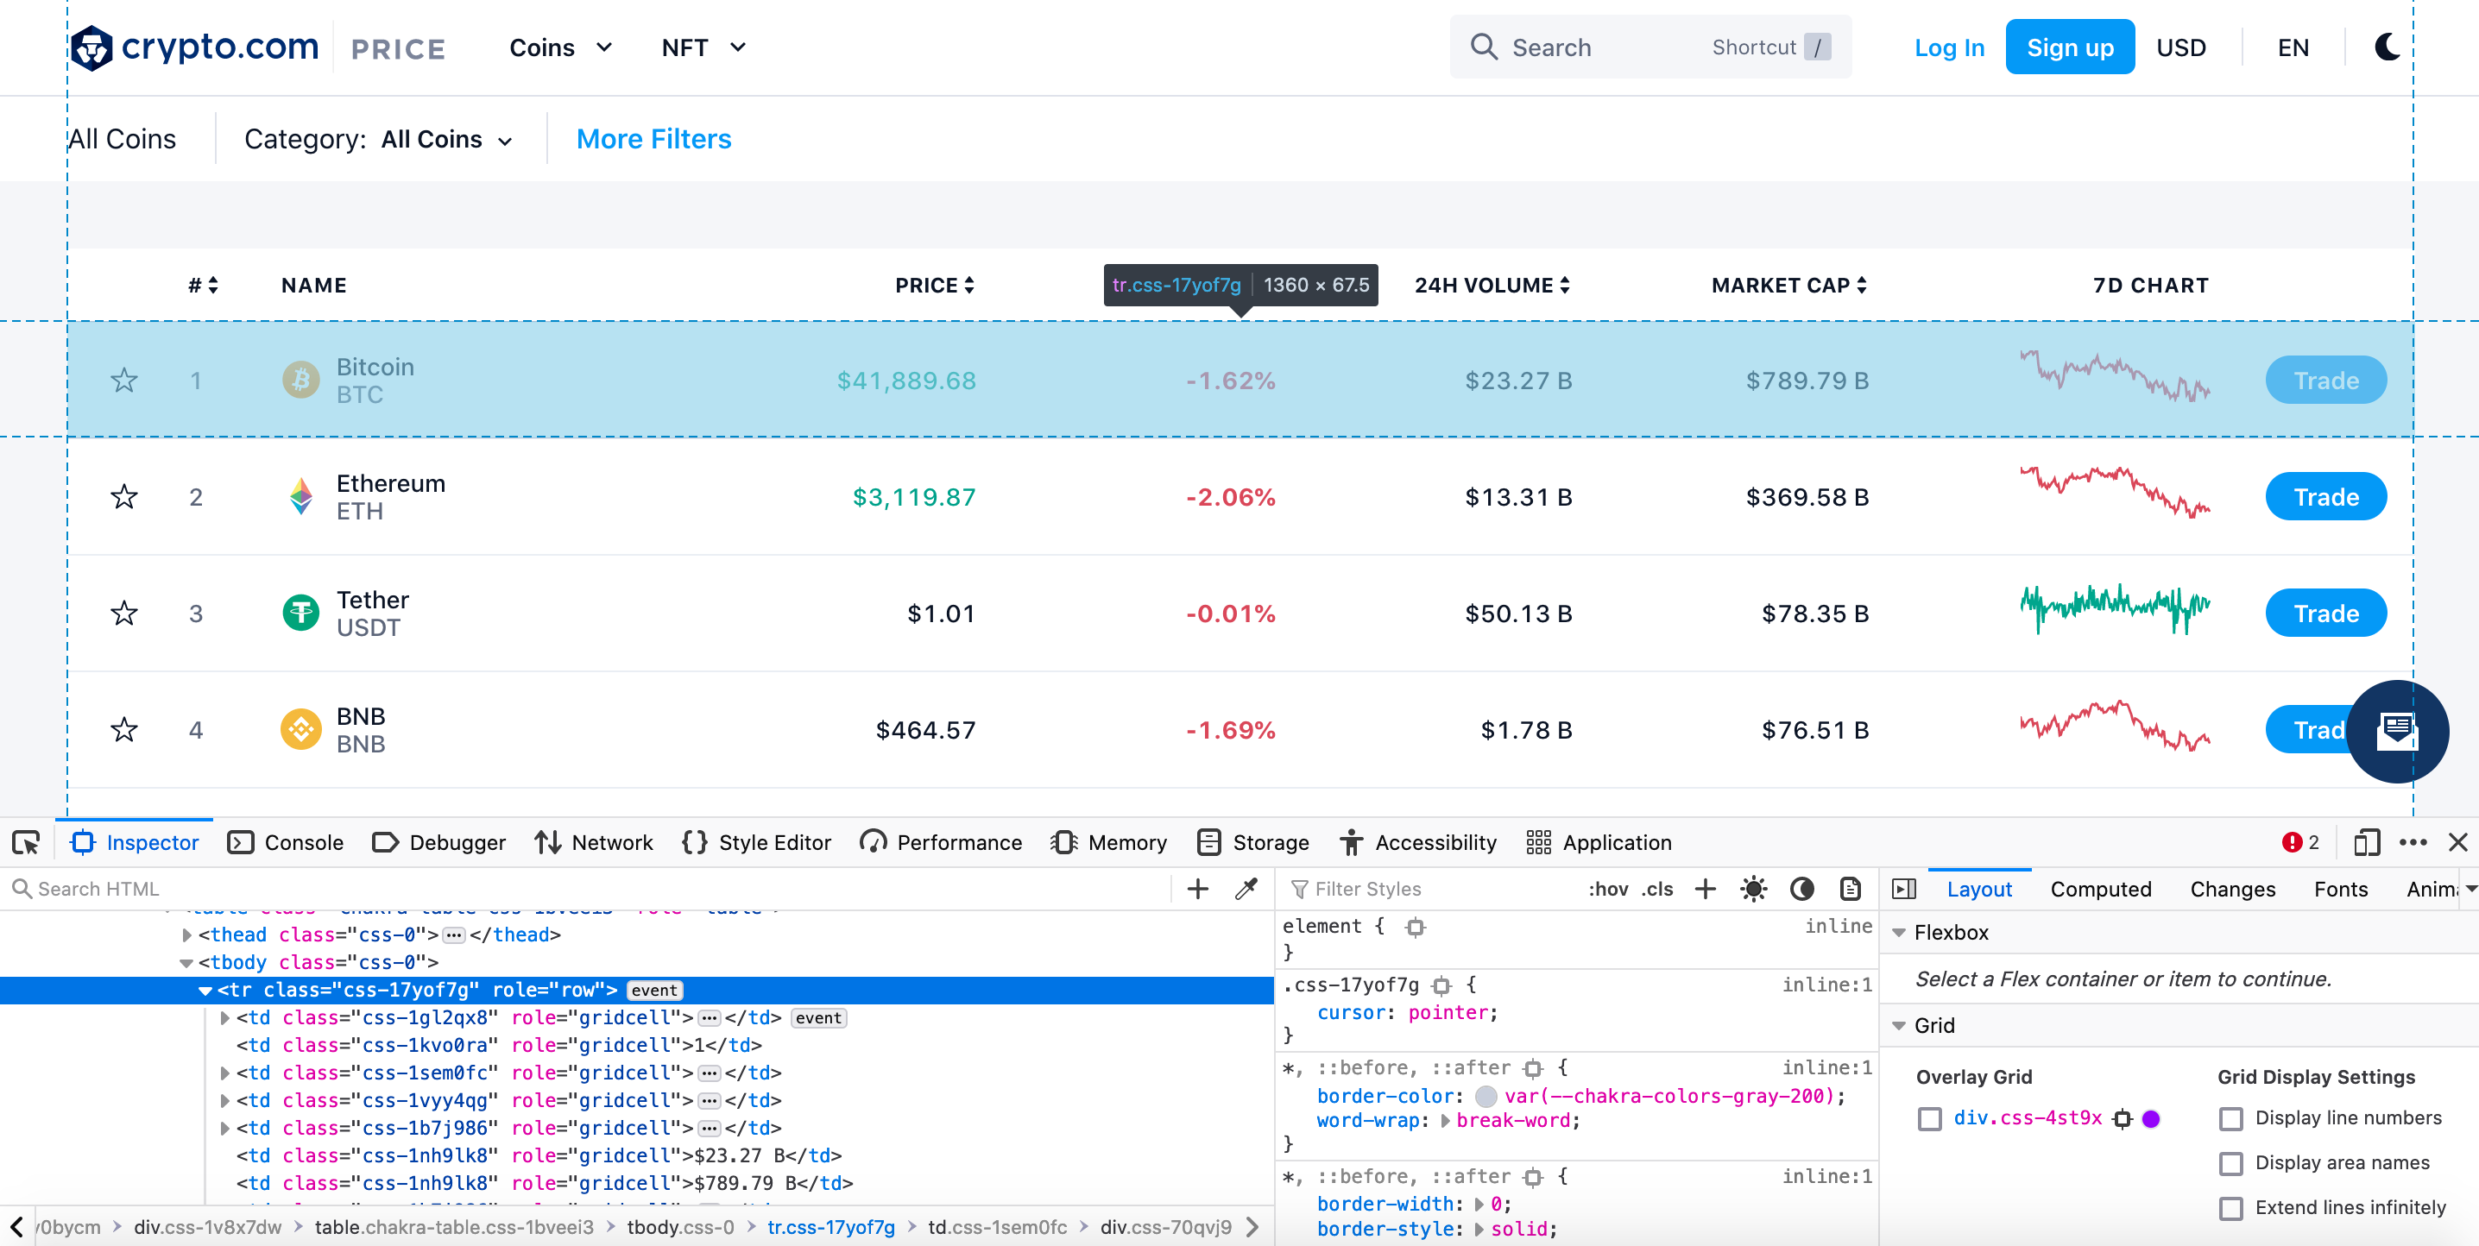
Task: Switch to the Network tab
Action: (594, 843)
